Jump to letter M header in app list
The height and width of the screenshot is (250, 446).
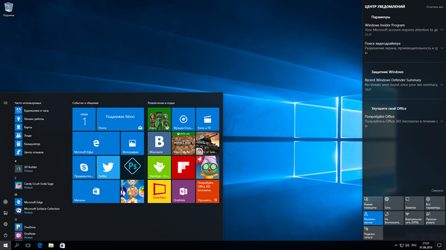coord(16,195)
